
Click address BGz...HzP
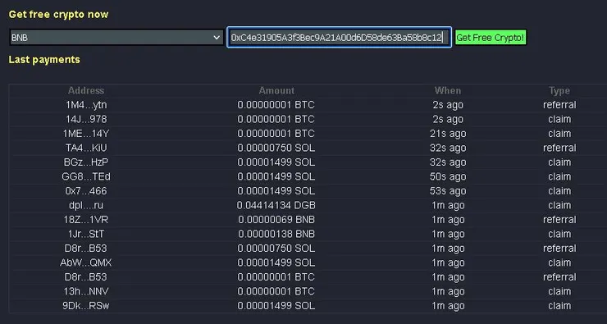tap(86, 162)
